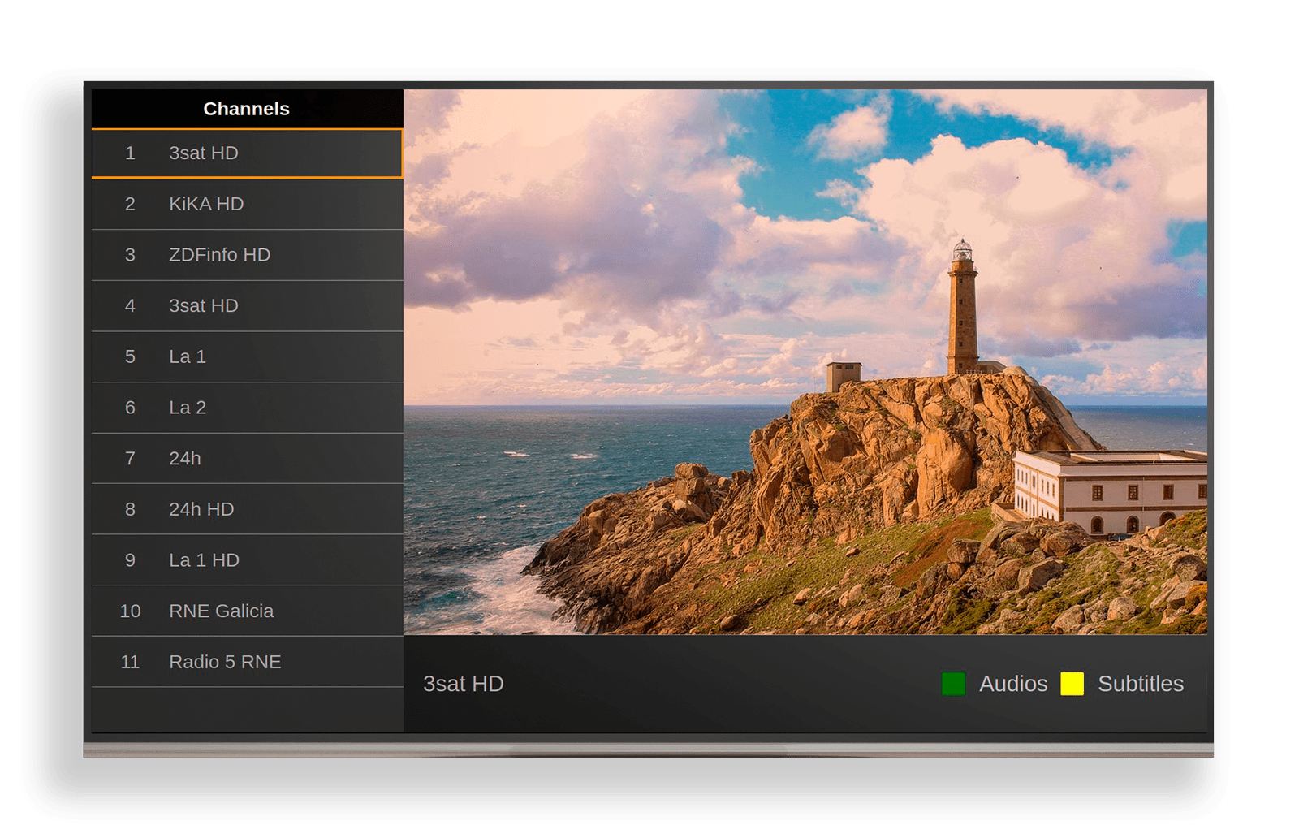
Task: Tune to the La 1 channel numbered 5
Action: pyautogui.click(x=247, y=356)
